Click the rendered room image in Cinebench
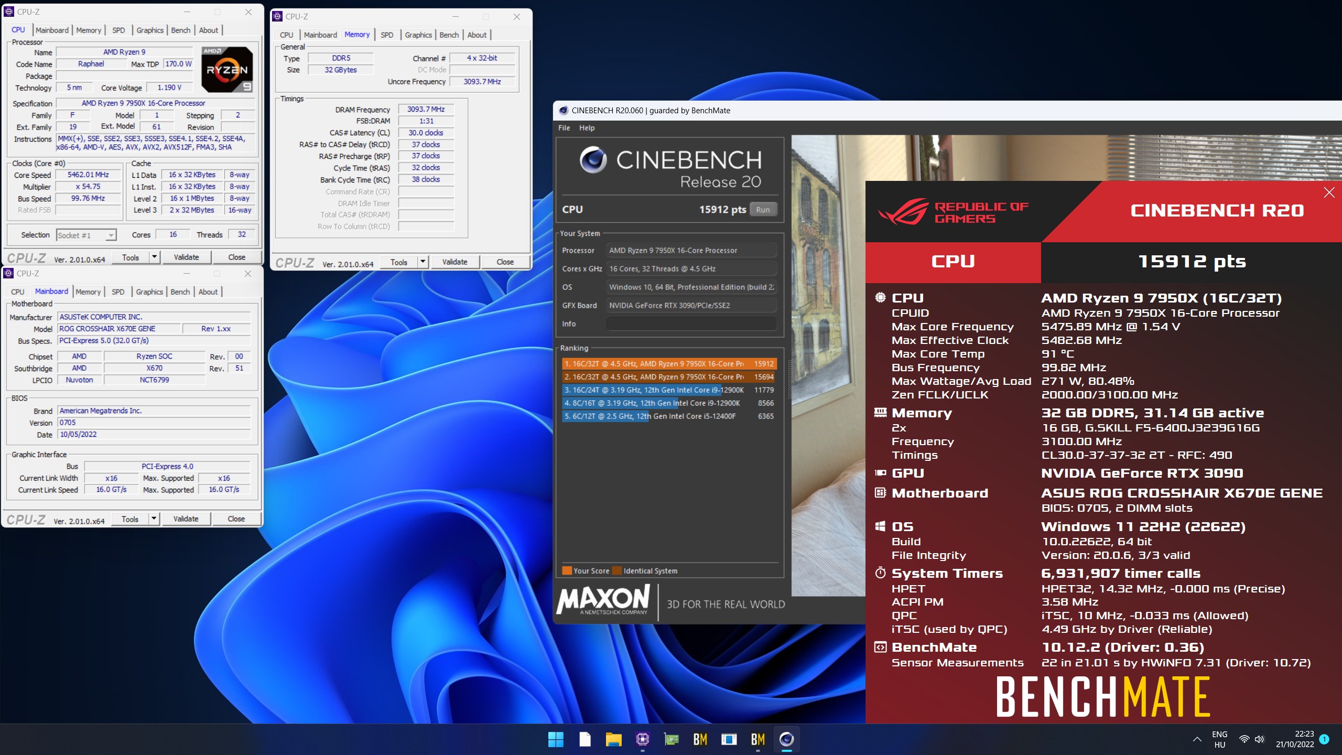The width and height of the screenshot is (1342, 755). tap(828, 365)
